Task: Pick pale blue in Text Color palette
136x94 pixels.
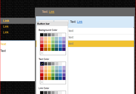Action: pyautogui.click(x=60, y=68)
